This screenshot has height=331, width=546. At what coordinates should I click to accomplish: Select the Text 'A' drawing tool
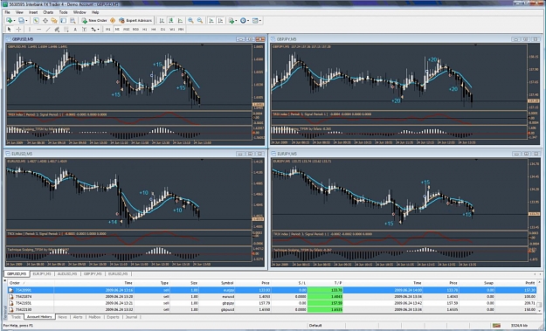point(75,30)
